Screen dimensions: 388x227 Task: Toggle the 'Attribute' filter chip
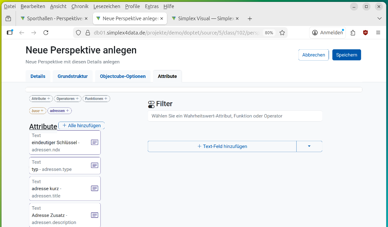click(x=41, y=99)
